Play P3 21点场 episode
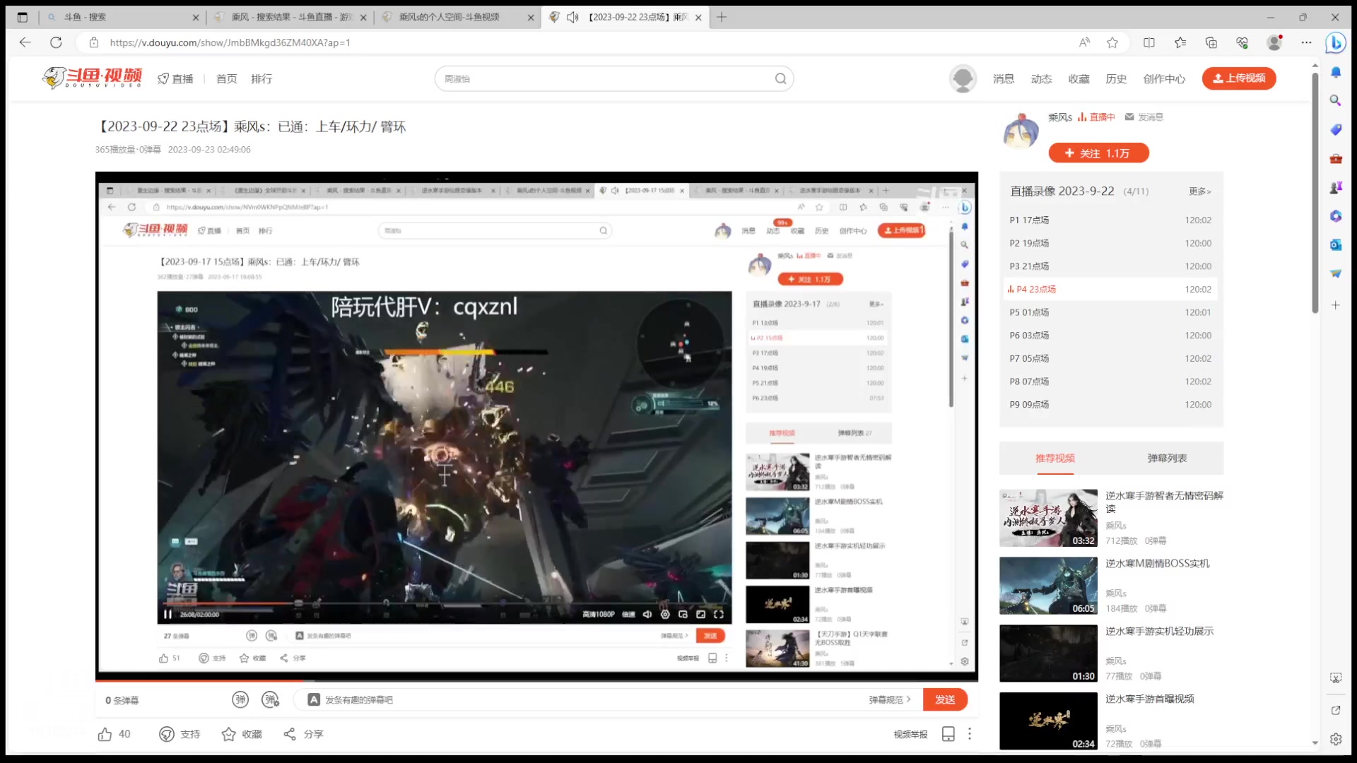Viewport: 1357px width, 763px height. 1110,266
